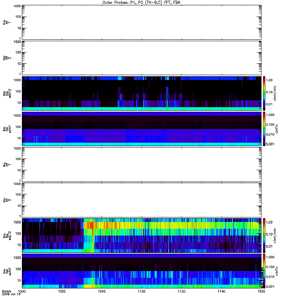Click the '100' y-axis tick of thb fff 2

(18, 52)
